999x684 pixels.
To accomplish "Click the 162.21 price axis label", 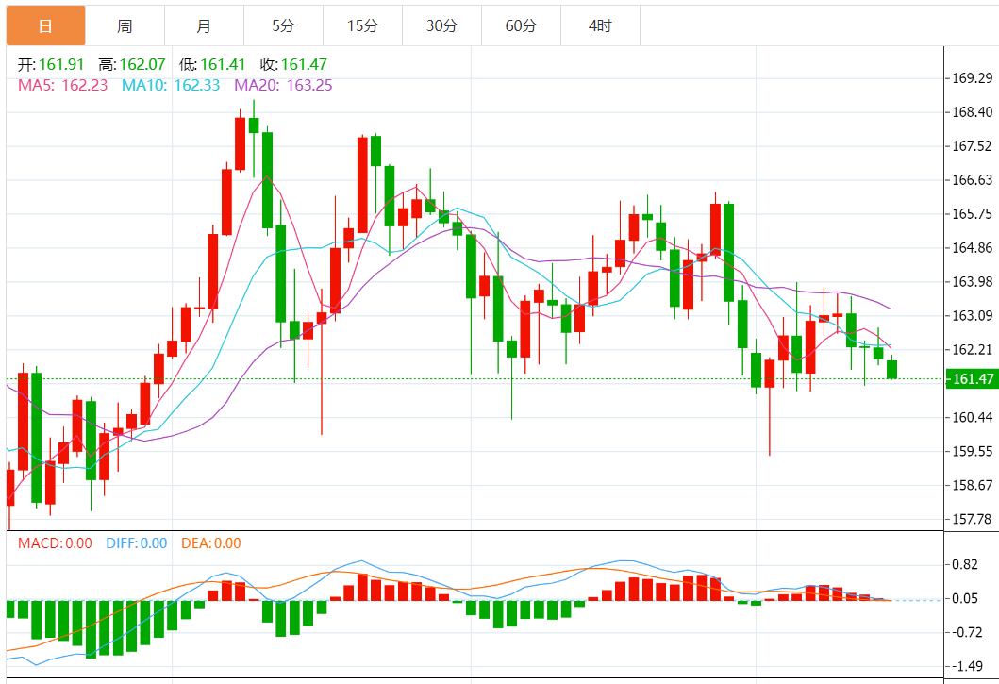I will 973,349.
